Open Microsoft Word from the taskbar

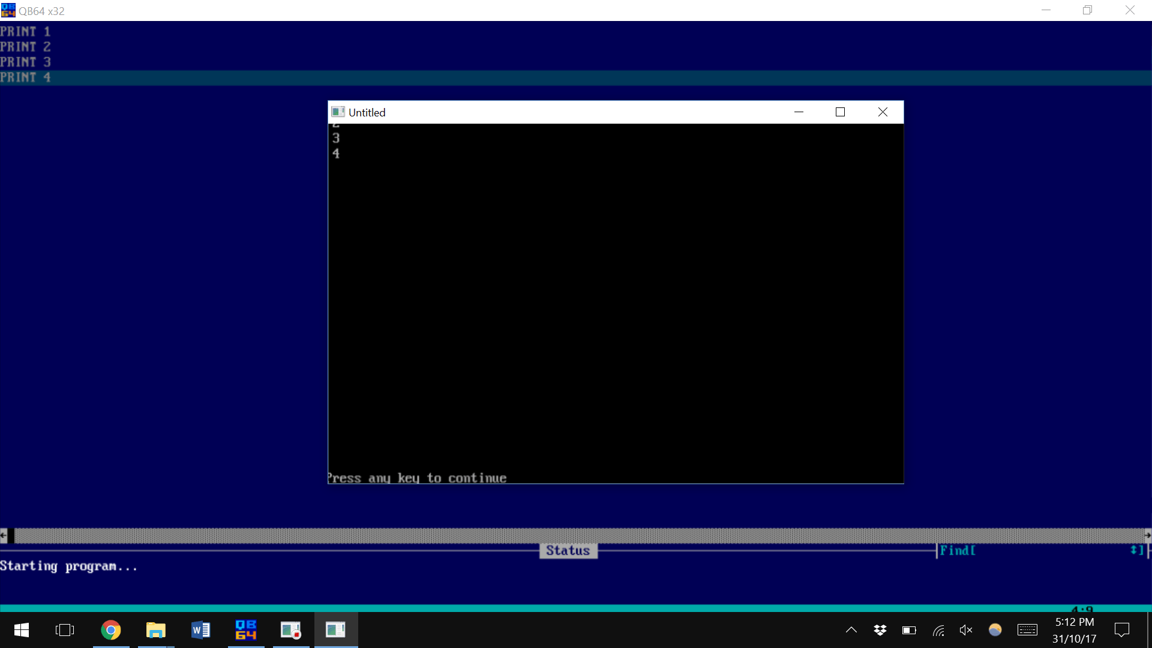coord(200,630)
